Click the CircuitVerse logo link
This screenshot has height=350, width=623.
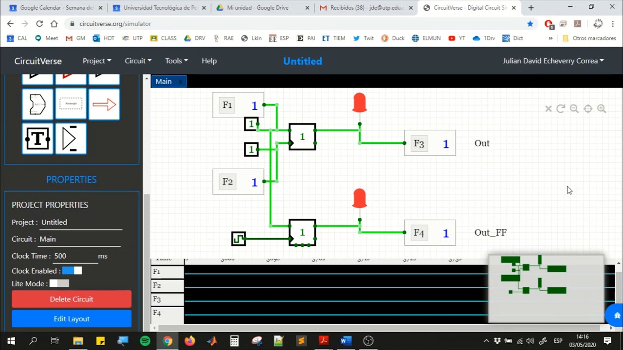(x=38, y=61)
